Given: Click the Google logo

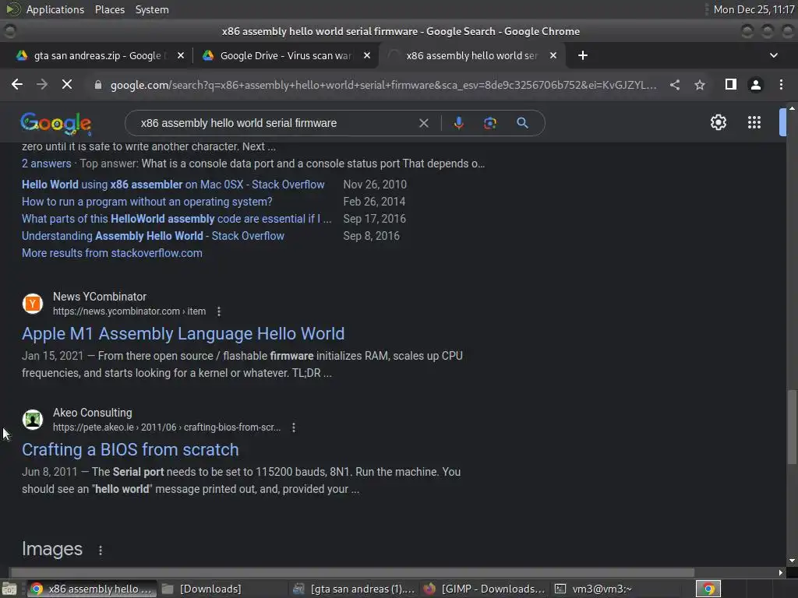Looking at the screenshot, I should coord(56,124).
